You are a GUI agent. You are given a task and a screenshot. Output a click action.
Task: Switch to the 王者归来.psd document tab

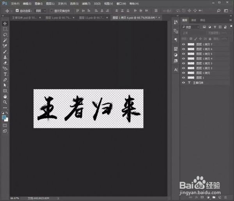pos(24,18)
